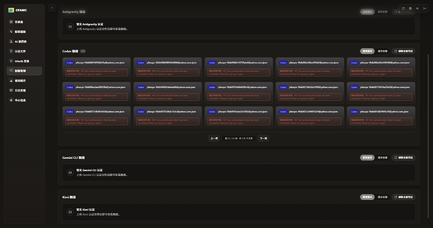Click the inbox icon in Antigravity empty state
The width and height of the screenshot is (433, 228).
(70, 26)
